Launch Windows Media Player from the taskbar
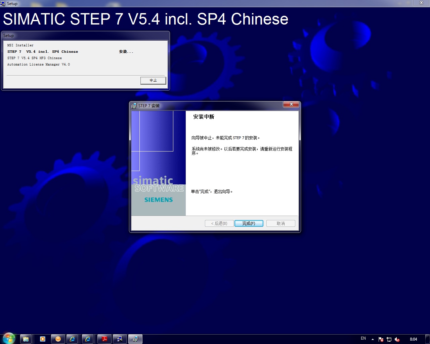Image resolution: width=430 pixels, height=344 pixels. 43,339
